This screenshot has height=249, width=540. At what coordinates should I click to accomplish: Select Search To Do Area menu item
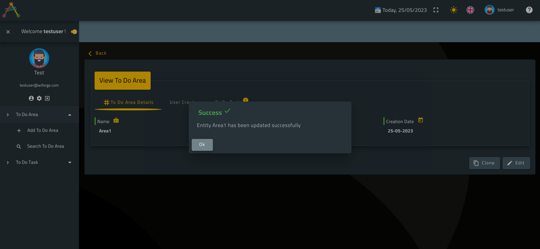(46, 146)
